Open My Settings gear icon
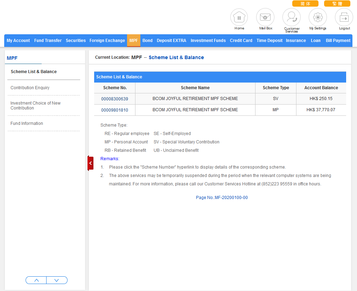 (x=317, y=17)
